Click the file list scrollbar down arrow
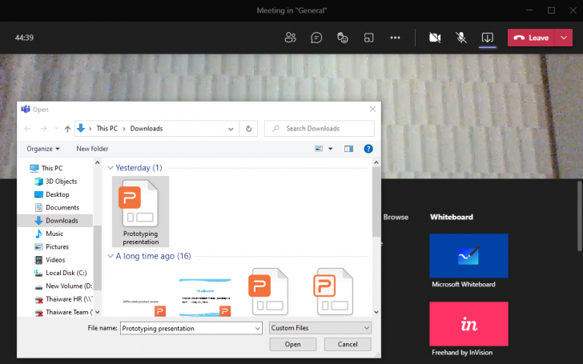The width and height of the screenshot is (583, 364). (376, 312)
